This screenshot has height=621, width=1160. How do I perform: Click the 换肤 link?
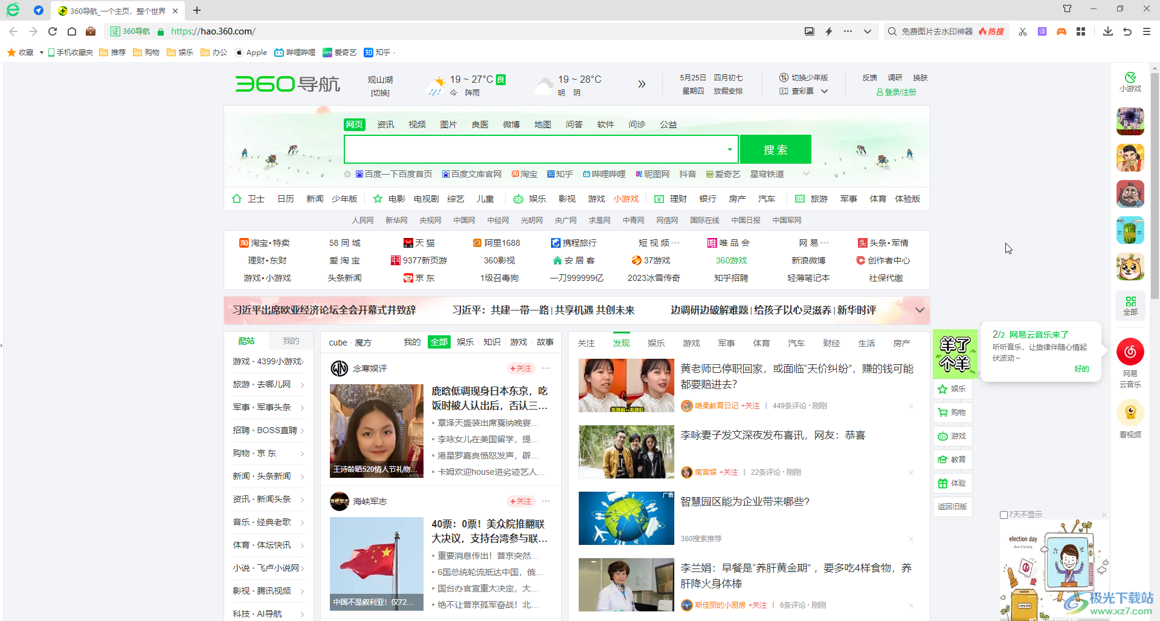[x=920, y=78]
